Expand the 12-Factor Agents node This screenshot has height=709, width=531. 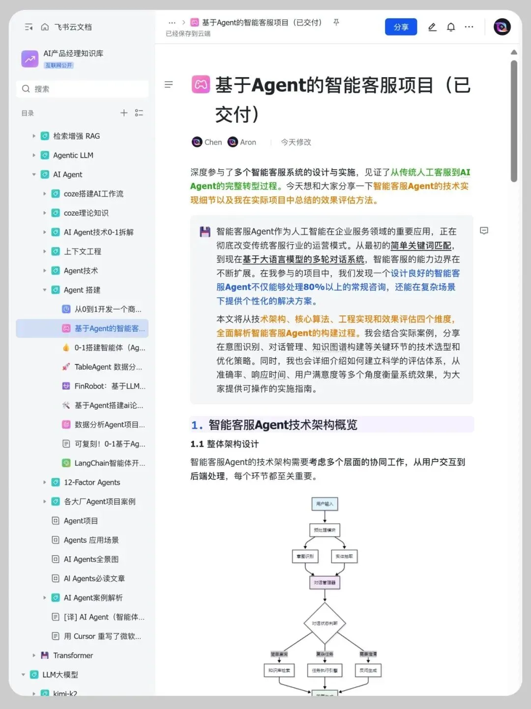45,482
